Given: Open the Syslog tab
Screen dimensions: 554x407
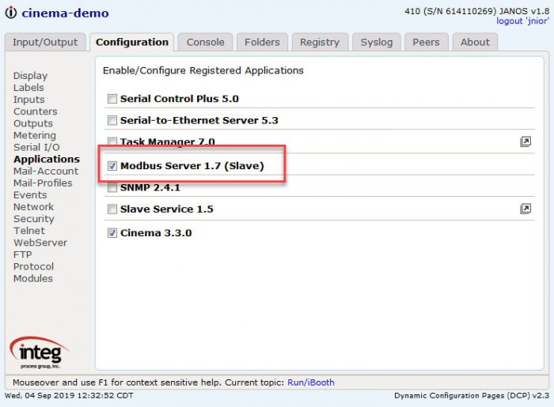Looking at the screenshot, I should pyautogui.click(x=377, y=43).
